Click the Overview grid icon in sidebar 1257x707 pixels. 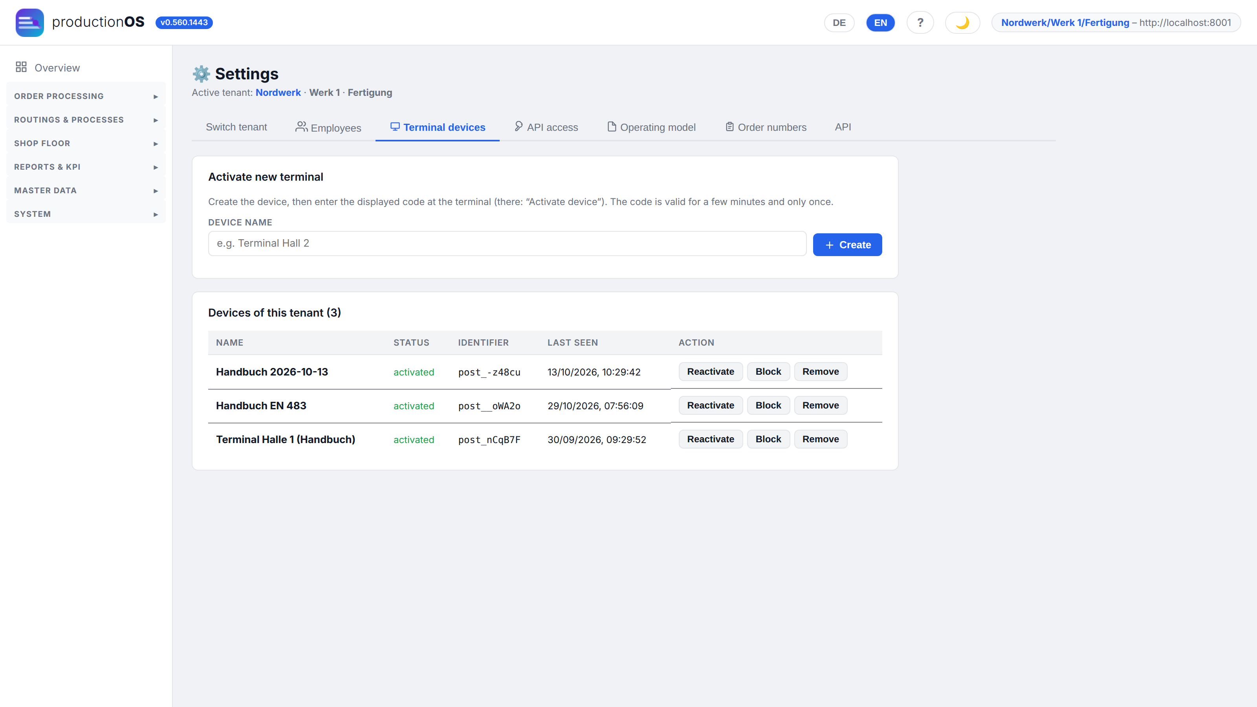pos(21,67)
